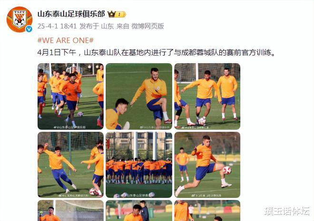Click the 微博网页版 source label
Screen dimensions: 314x221
point(148,26)
